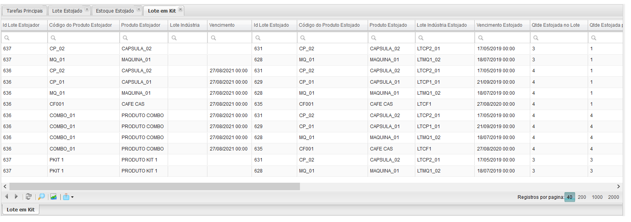
Task: Focus filter field under Produto Estojado
Action: (x=391, y=38)
